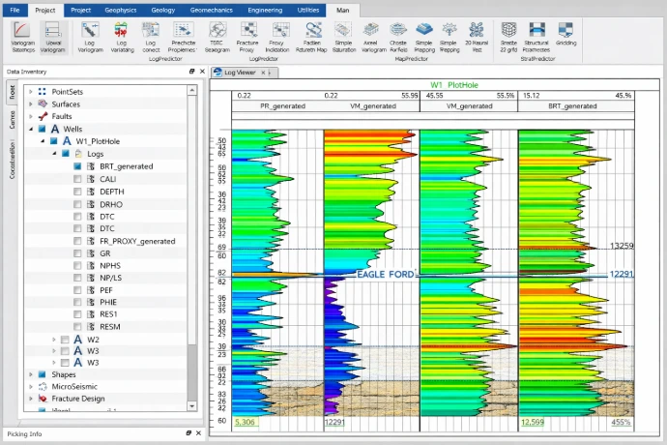Viewport: 667px width, 445px height.
Task: Expand the Fracture Design node
Action: (31, 399)
